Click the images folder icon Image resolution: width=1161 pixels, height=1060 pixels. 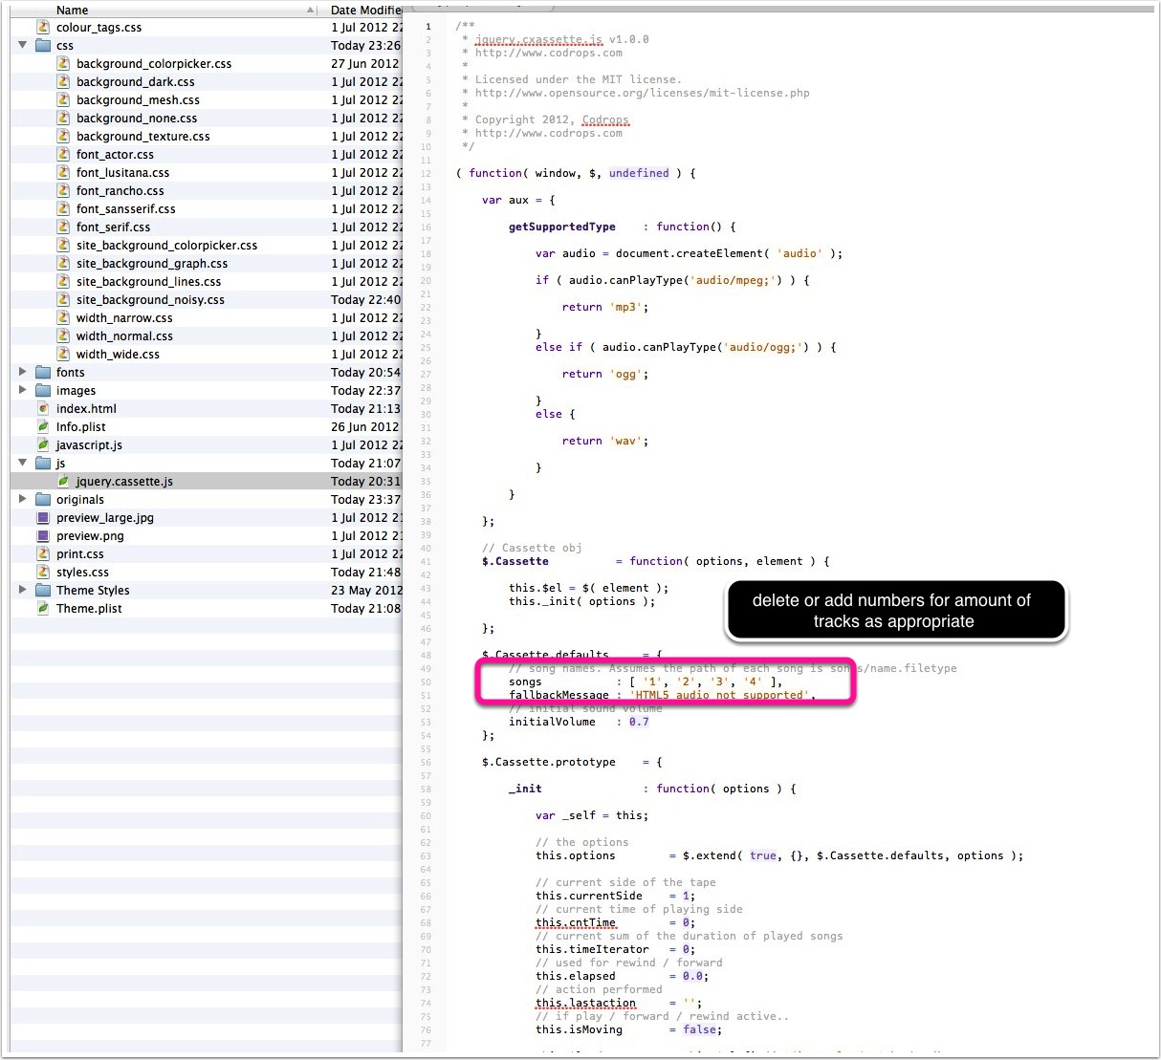pos(43,391)
